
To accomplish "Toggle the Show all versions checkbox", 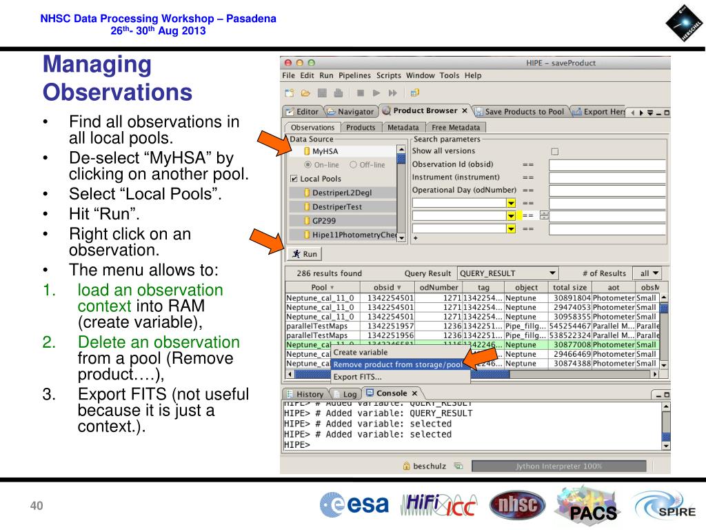I will click(x=555, y=151).
